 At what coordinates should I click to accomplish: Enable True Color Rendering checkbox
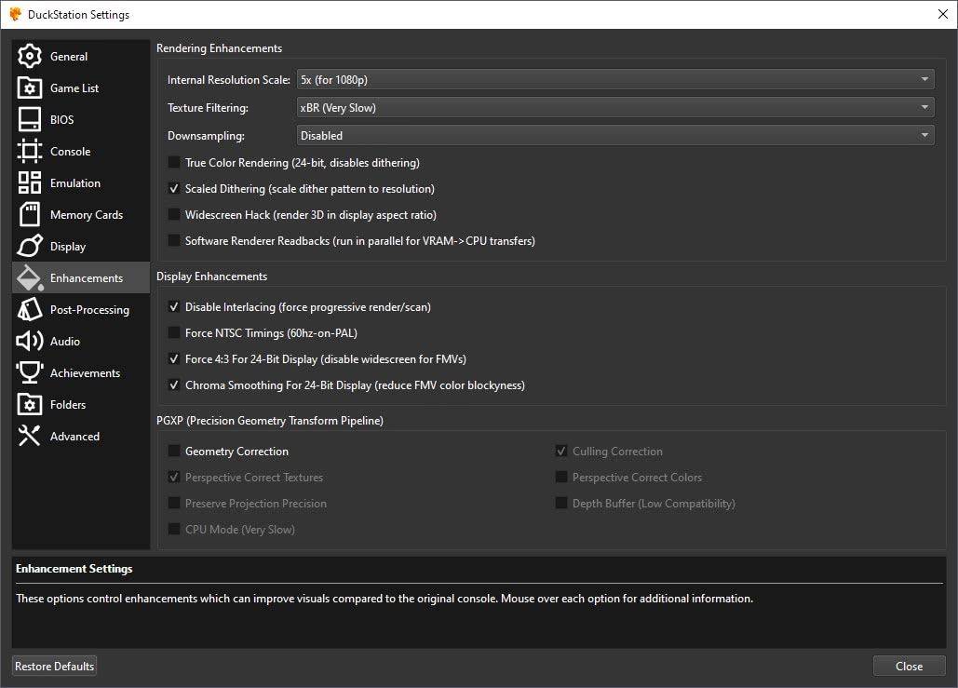[174, 163]
